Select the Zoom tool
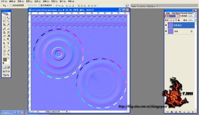Viewport: 199px width, 115px height. pyautogui.click(x=8, y=54)
